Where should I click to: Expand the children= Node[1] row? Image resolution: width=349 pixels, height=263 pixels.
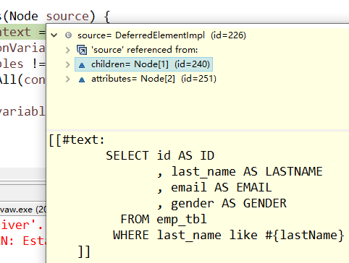68,64
